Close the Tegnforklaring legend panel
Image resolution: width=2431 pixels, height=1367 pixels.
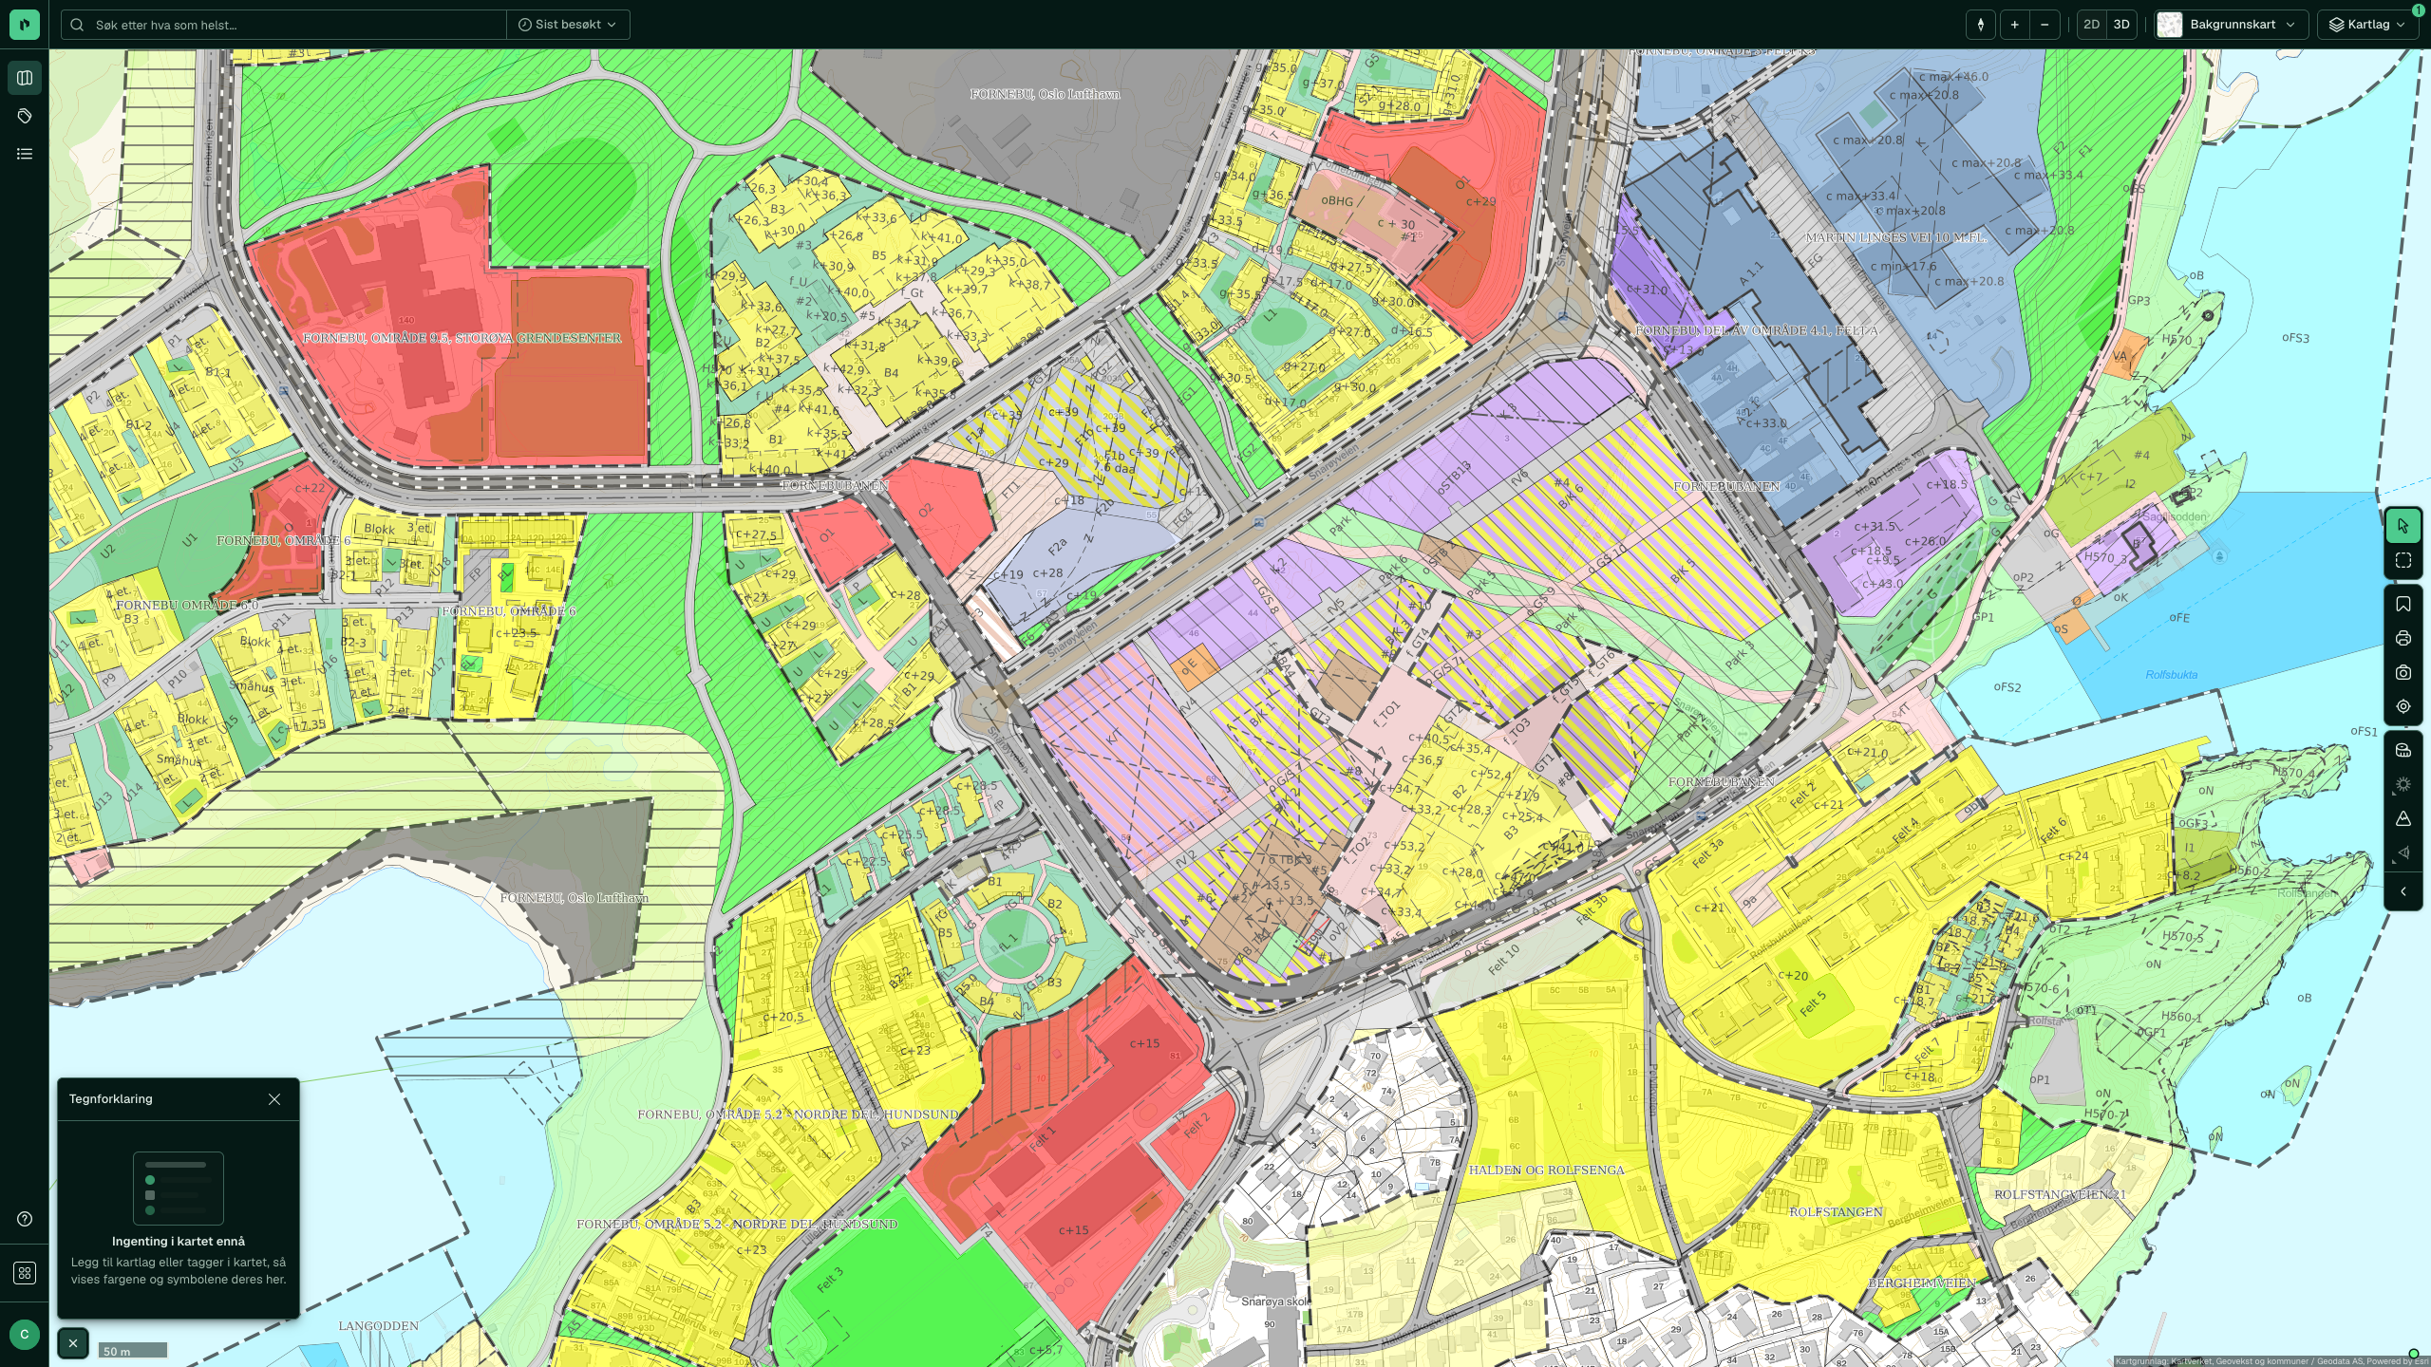tap(274, 1099)
